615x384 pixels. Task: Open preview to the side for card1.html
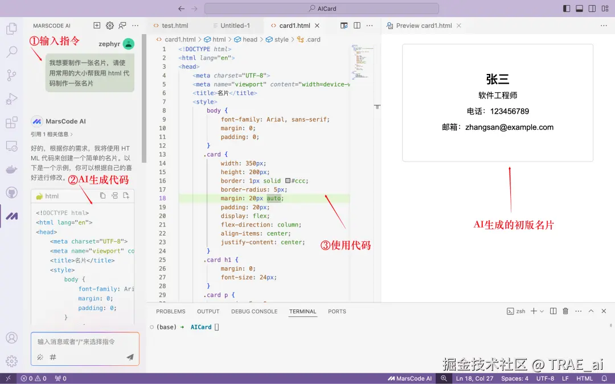[x=344, y=26]
